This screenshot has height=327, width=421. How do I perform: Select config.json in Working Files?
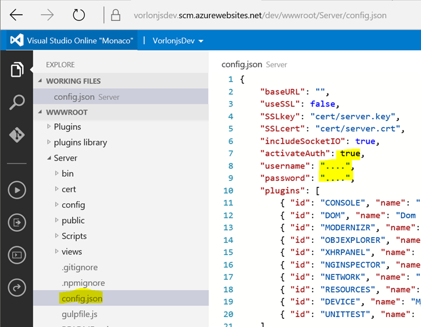(x=73, y=96)
